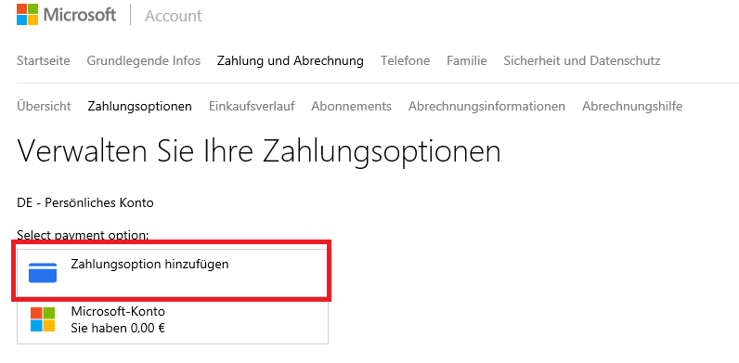Open Sicherheit und Datenschutz
Image resolution: width=739 pixels, height=363 pixels.
click(x=581, y=61)
